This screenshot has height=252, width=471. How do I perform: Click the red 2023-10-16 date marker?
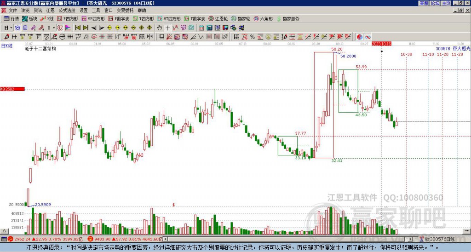pyautogui.click(x=381, y=44)
